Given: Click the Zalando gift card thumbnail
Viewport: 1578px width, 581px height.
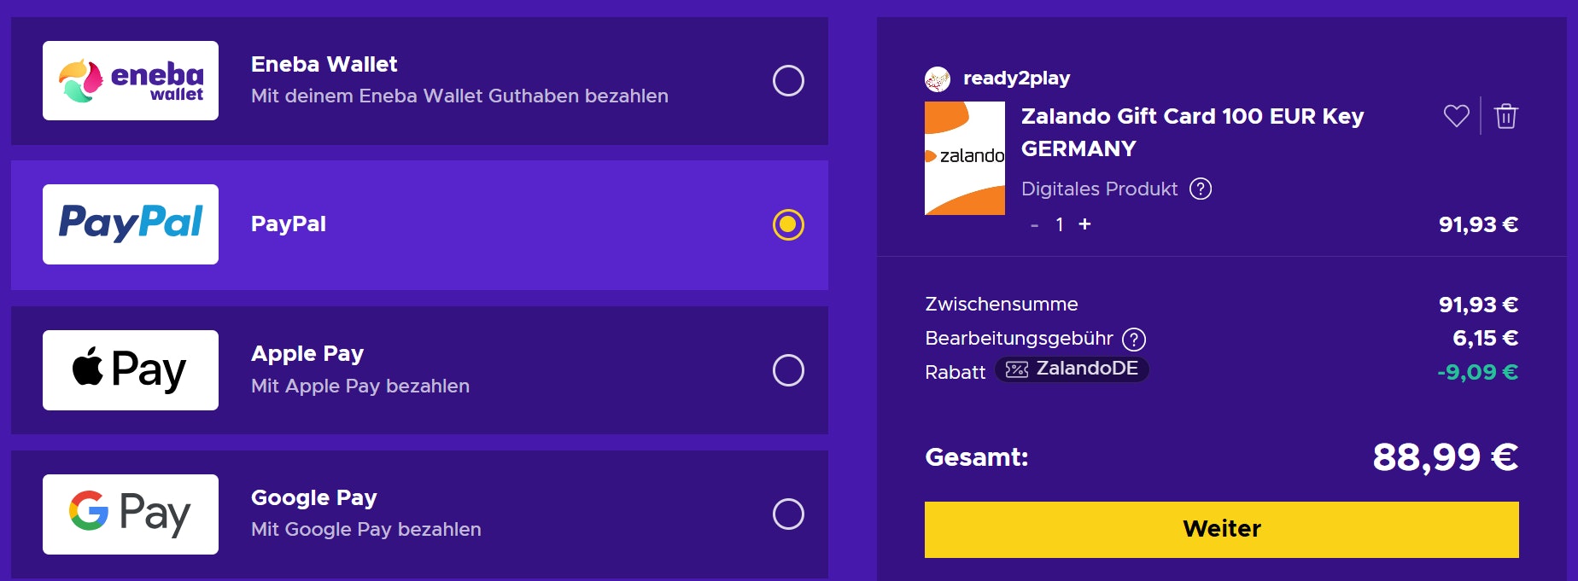Looking at the screenshot, I should coord(966,159).
